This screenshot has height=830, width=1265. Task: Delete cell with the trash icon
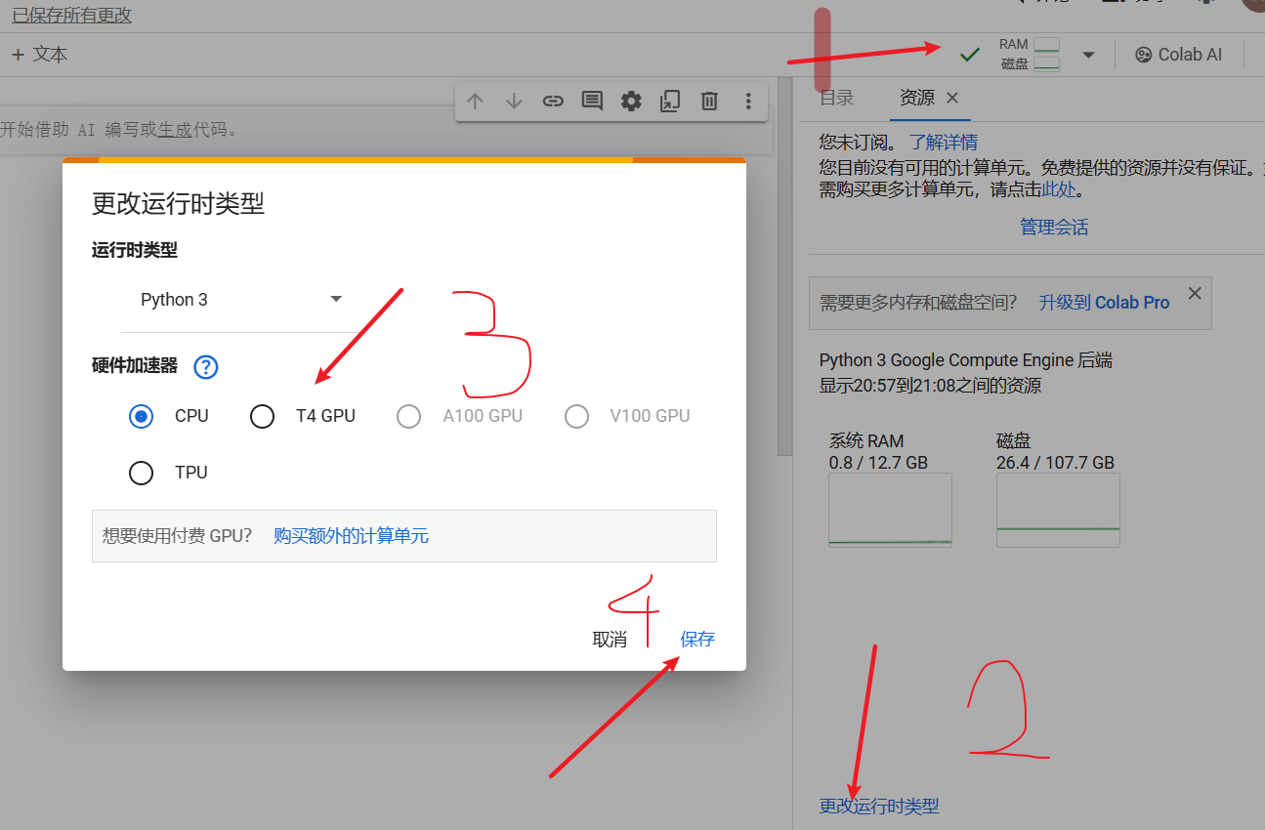click(710, 101)
